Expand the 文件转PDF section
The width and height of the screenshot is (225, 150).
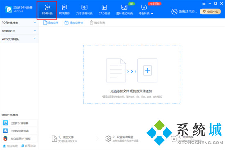click(x=19, y=31)
